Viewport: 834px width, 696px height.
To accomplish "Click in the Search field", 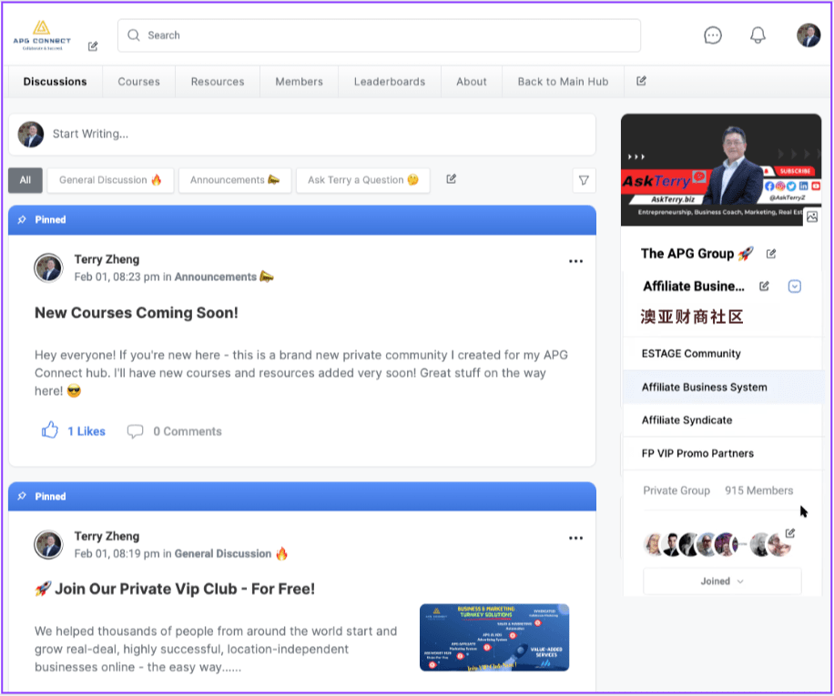I will pyautogui.click(x=379, y=35).
